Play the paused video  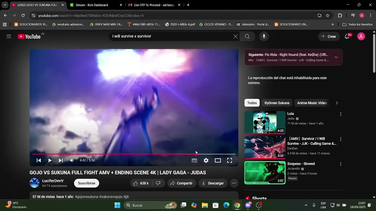click(50, 160)
